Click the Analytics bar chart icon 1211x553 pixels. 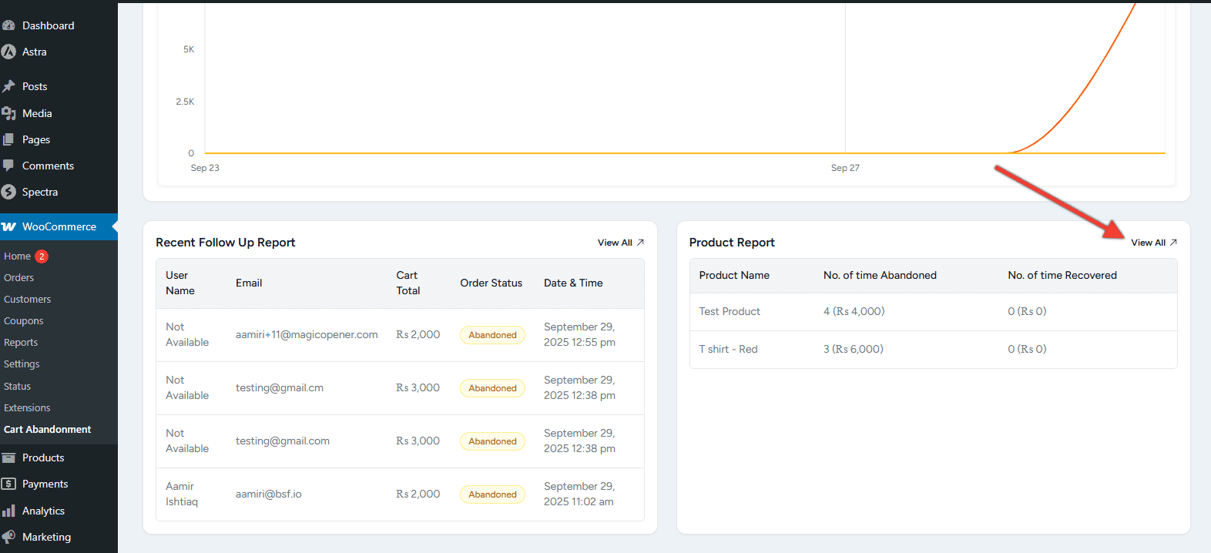tap(8, 511)
